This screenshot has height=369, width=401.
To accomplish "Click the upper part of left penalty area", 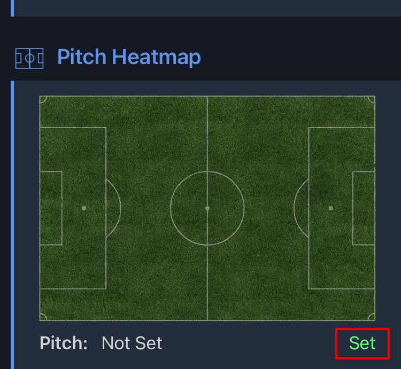I will click(73, 147).
